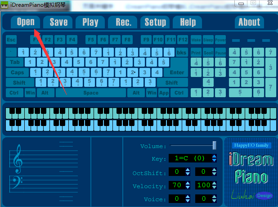Click the Esc key on the virtual keyboard
This screenshot has height=207, width=278.
point(11,40)
